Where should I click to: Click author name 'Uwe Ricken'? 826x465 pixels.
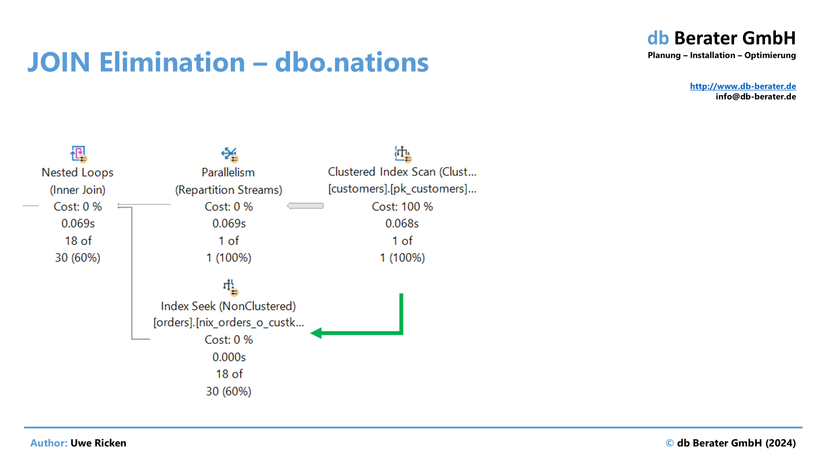click(x=98, y=443)
